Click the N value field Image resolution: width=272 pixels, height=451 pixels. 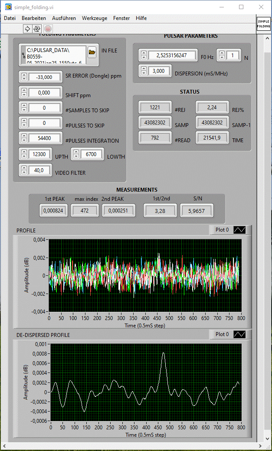pyautogui.click(x=233, y=55)
